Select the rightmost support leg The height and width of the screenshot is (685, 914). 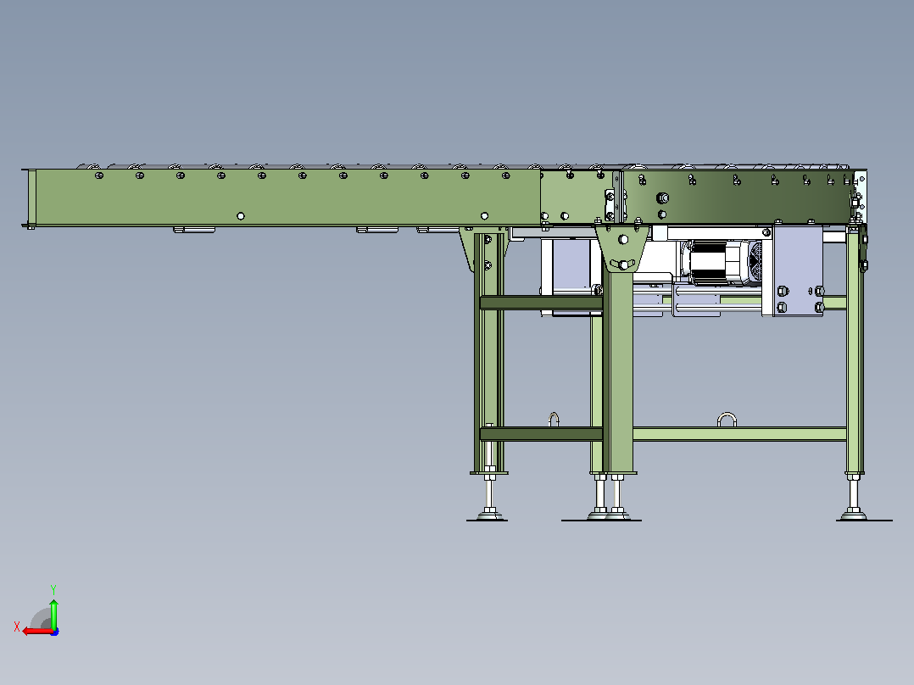855,350
